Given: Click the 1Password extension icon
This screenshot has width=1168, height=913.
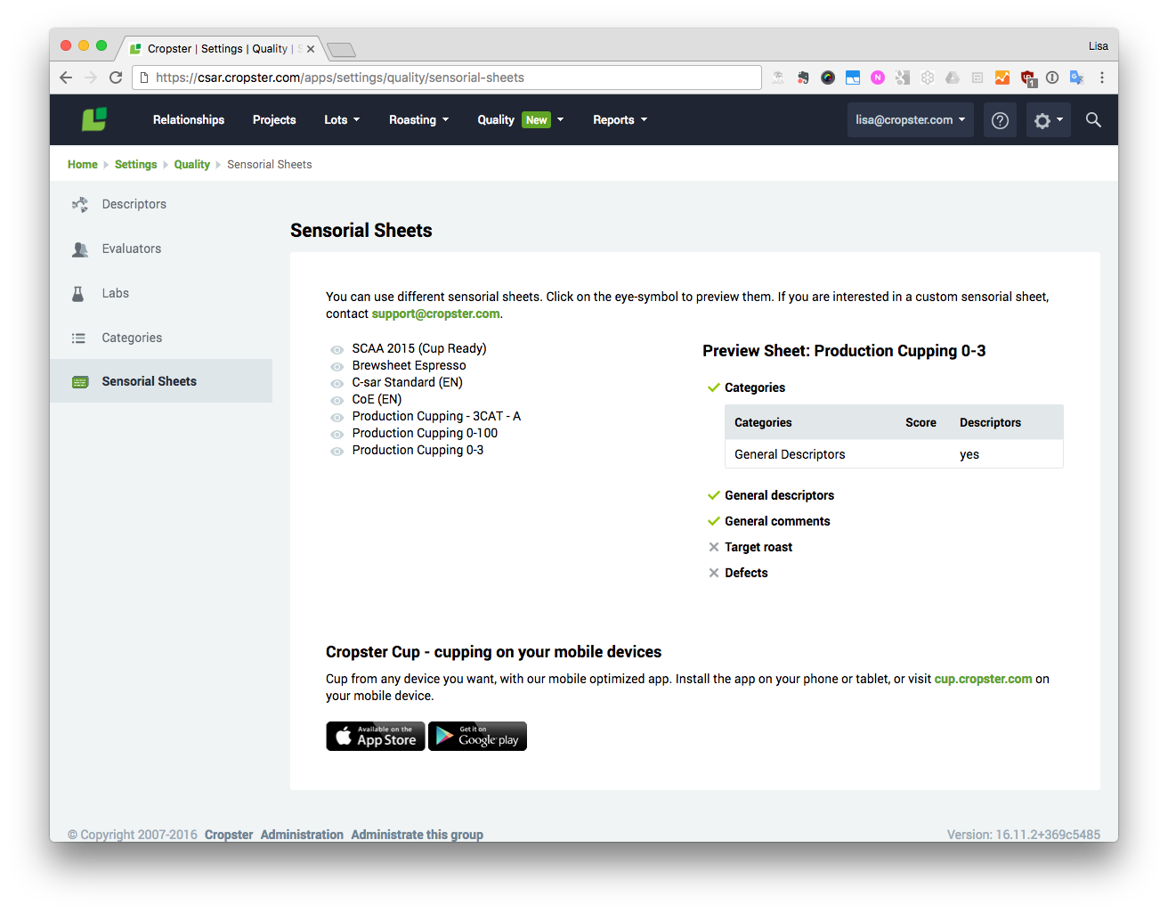Looking at the screenshot, I should coord(1052,77).
